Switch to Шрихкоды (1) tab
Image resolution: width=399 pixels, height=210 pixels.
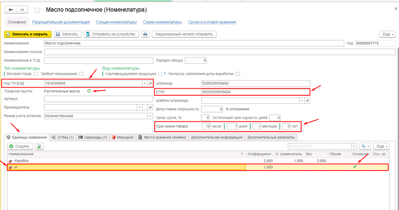[93, 137]
